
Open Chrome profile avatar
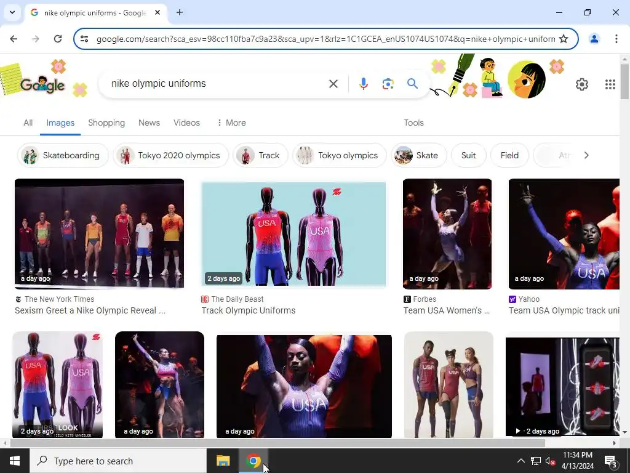coord(594,39)
